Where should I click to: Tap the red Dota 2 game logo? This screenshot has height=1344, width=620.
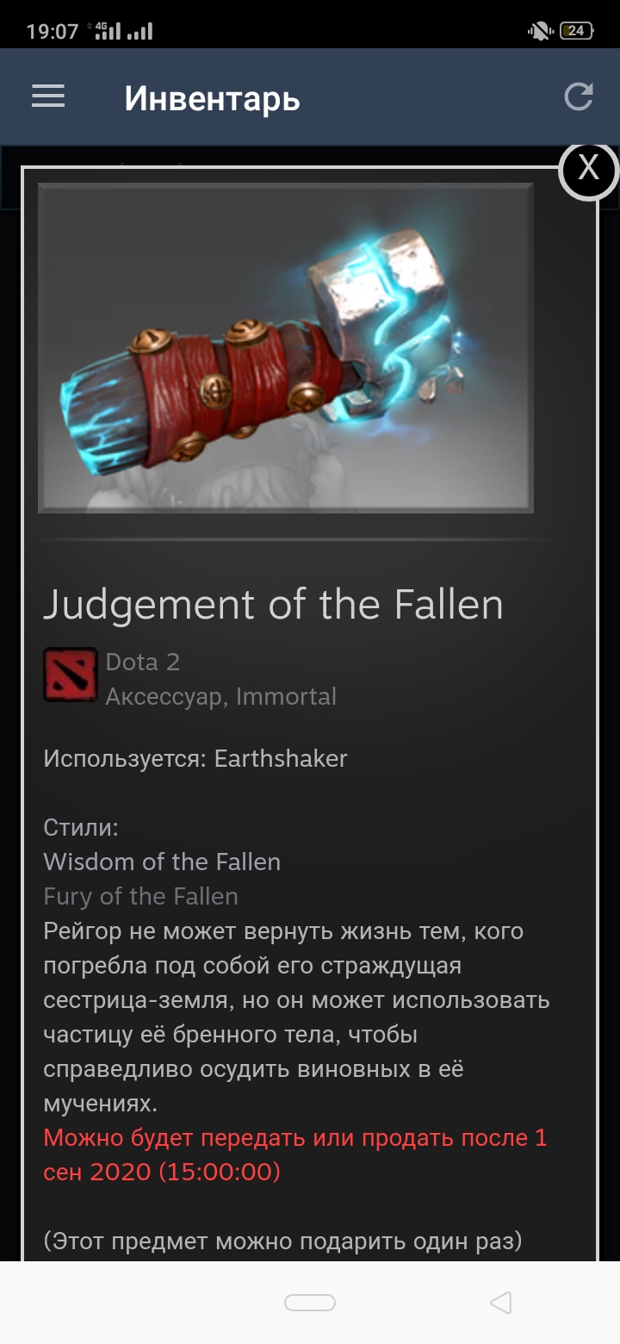[71, 675]
